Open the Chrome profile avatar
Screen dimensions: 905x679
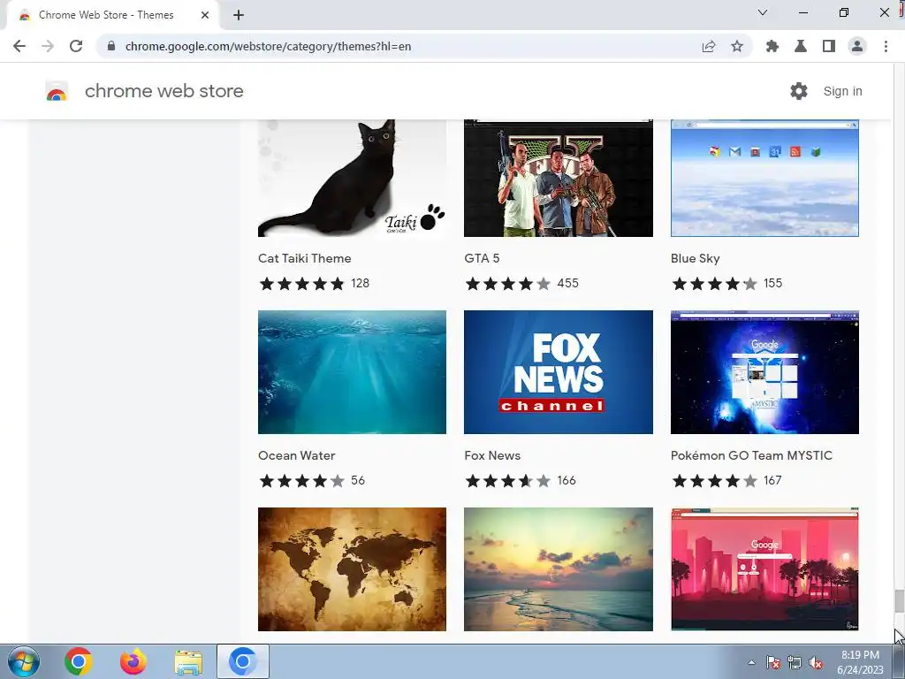point(857,46)
